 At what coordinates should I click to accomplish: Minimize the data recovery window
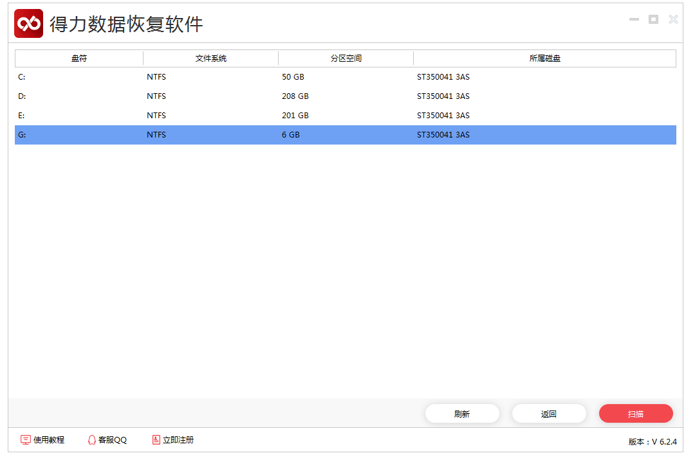click(x=634, y=20)
